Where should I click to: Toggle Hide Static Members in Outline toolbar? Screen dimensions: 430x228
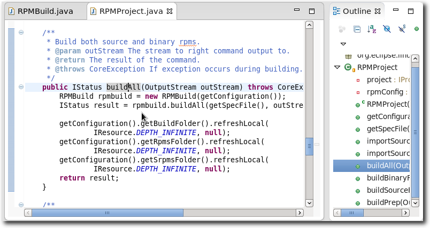(402, 29)
